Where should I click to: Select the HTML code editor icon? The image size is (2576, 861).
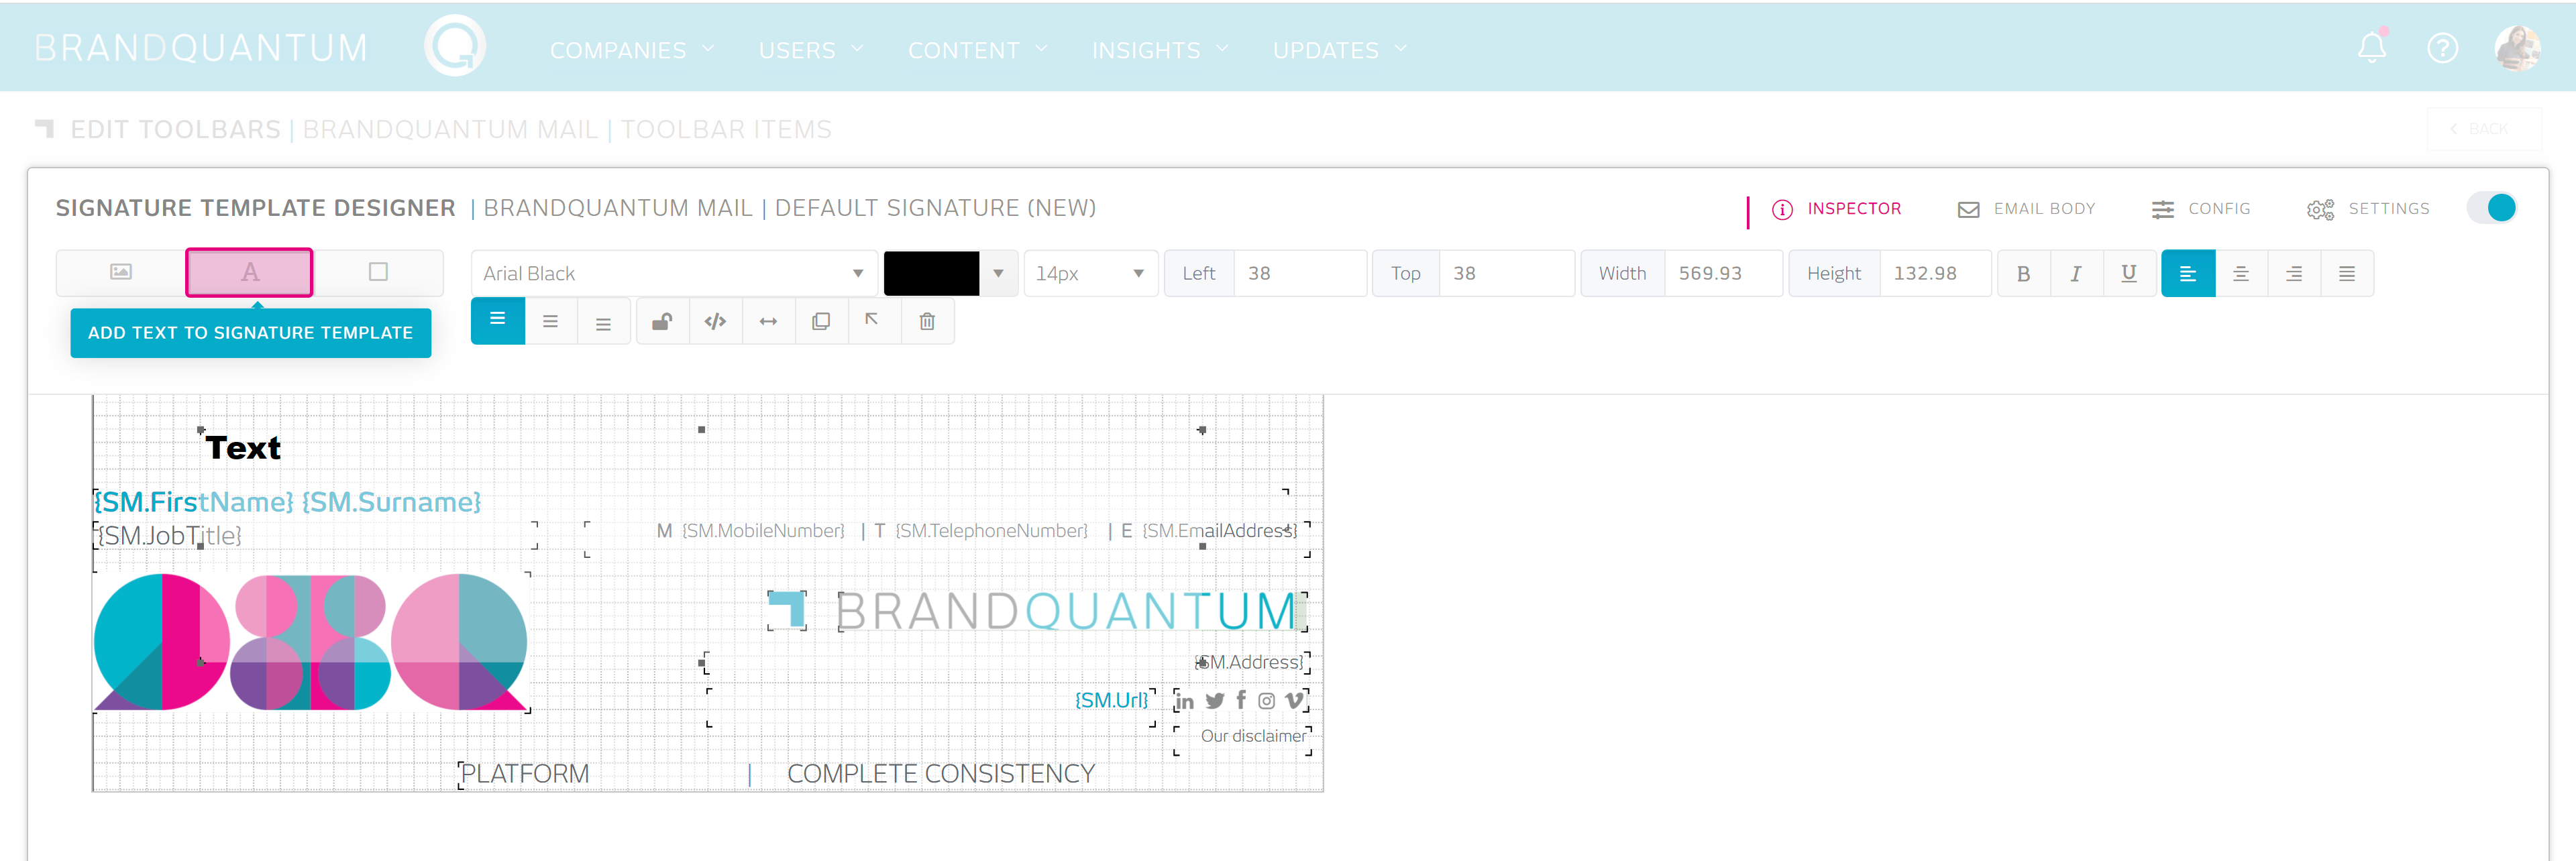point(713,322)
